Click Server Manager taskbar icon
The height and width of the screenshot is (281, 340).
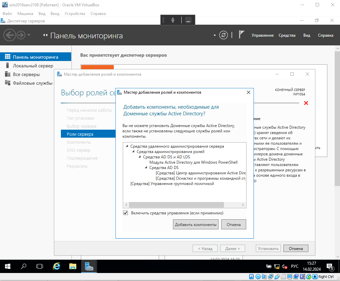click(x=89, y=266)
